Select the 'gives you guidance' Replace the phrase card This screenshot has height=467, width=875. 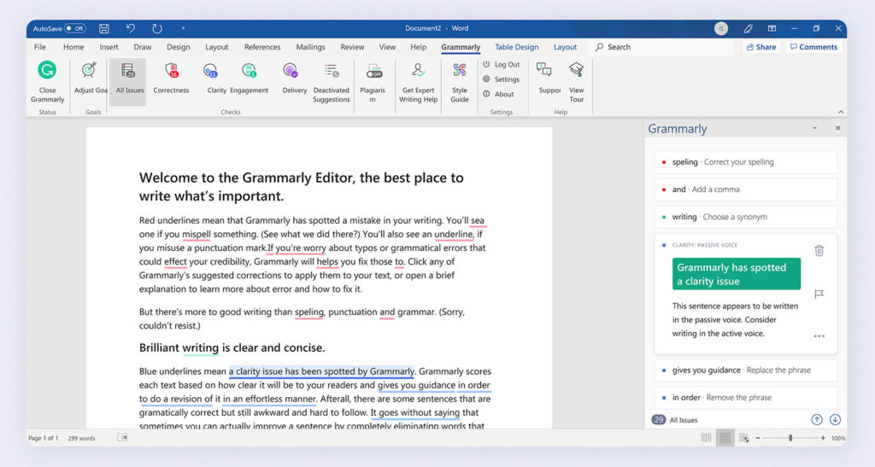click(745, 370)
